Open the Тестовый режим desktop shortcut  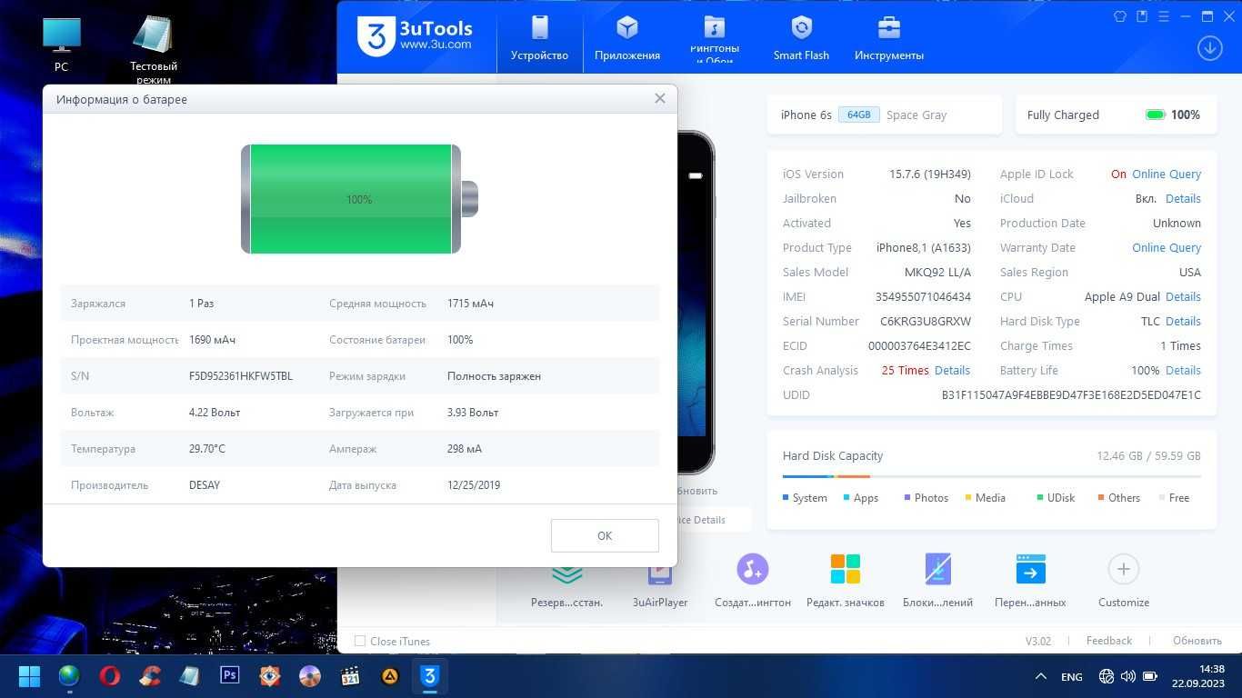point(153,50)
